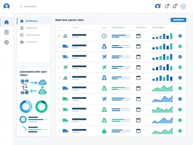Tick the checkbox in the third courier row
The image size is (193, 145).
(x=59, y=57)
